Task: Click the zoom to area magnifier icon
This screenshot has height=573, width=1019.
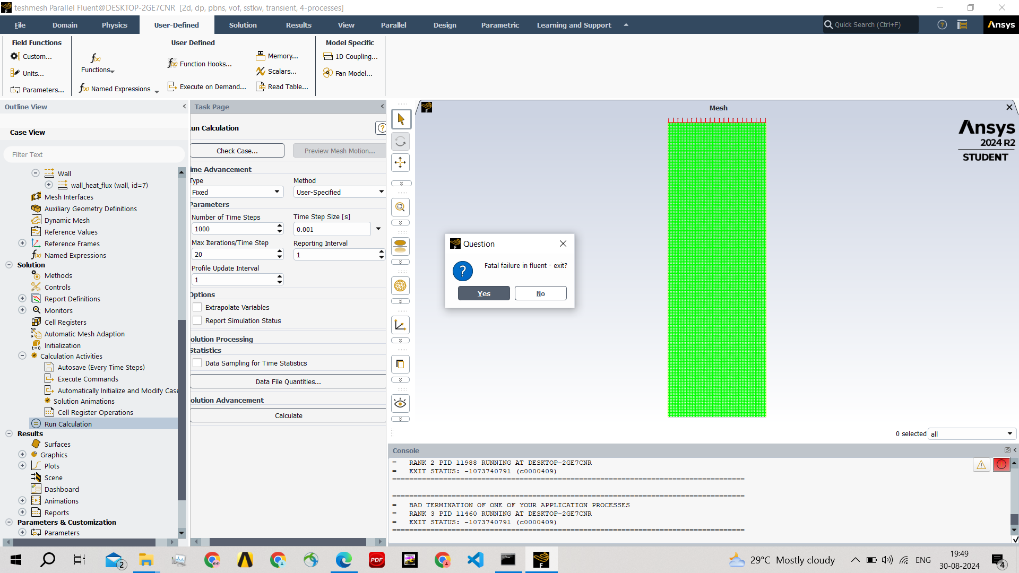Action: (401, 207)
